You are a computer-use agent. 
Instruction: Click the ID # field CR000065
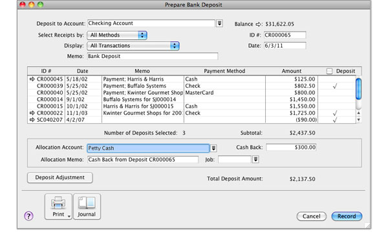(285, 35)
